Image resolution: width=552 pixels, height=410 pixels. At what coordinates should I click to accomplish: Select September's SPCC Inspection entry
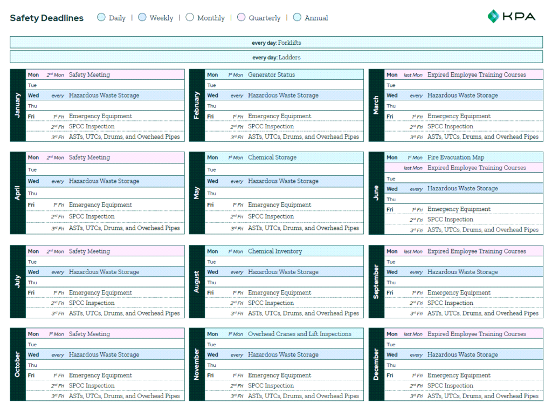[x=451, y=303]
